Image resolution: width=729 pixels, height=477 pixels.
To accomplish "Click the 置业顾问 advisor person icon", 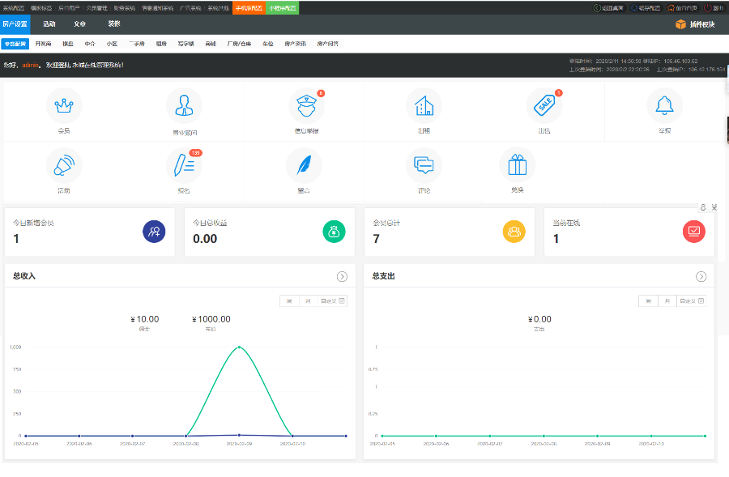I will point(184,106).
